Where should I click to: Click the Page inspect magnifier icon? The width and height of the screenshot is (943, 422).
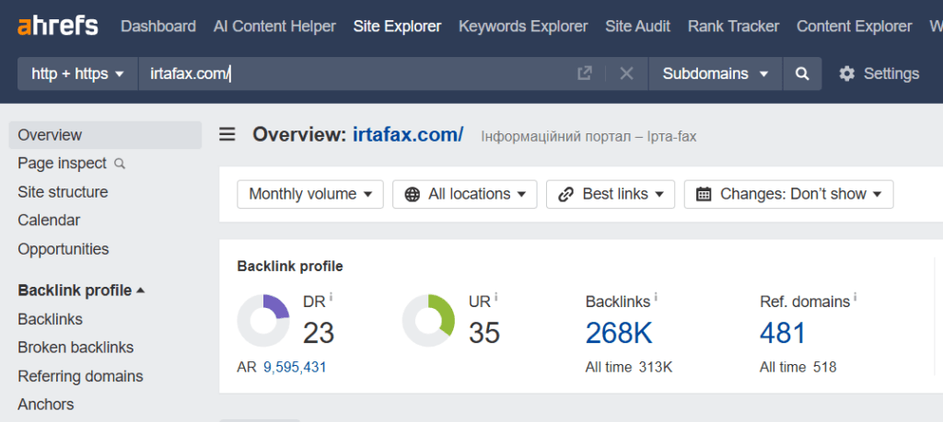click(120, 164)
